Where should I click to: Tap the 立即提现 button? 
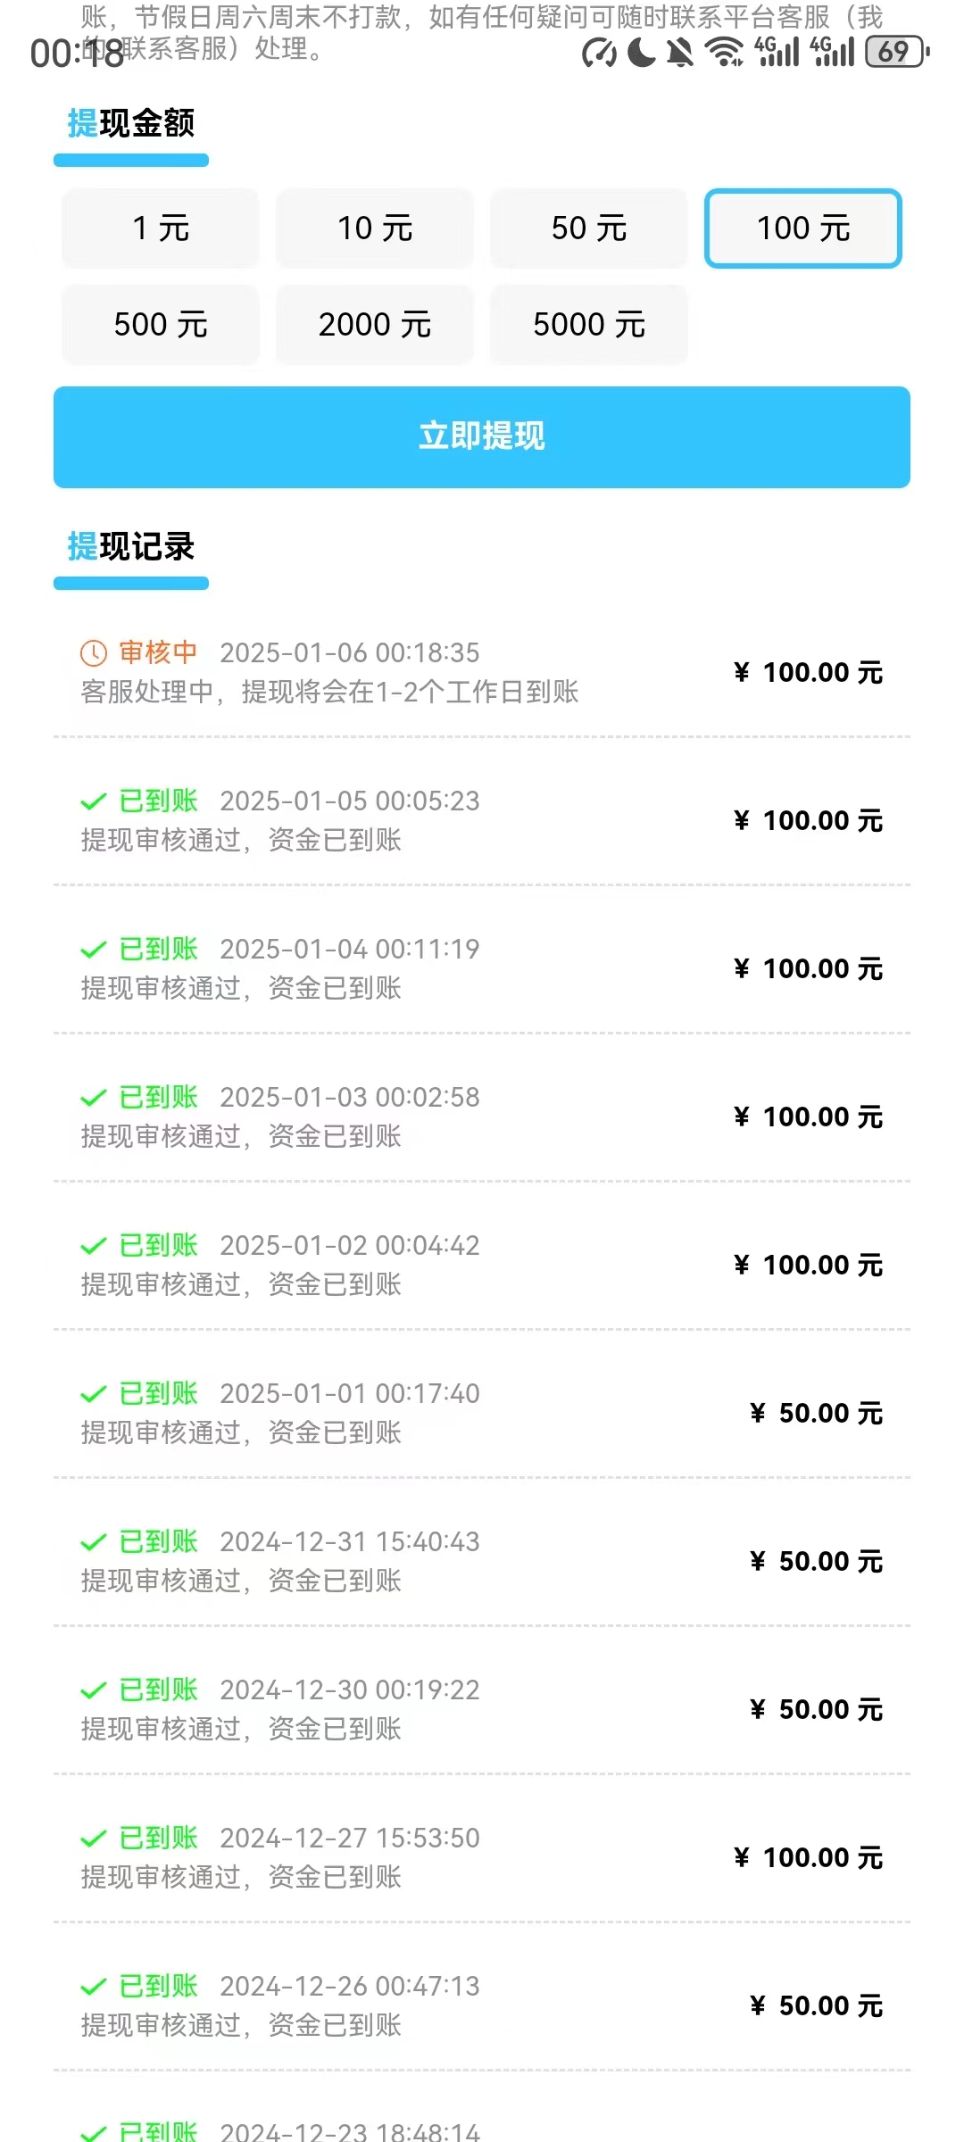pyautogui.click(x=482, y=437)
